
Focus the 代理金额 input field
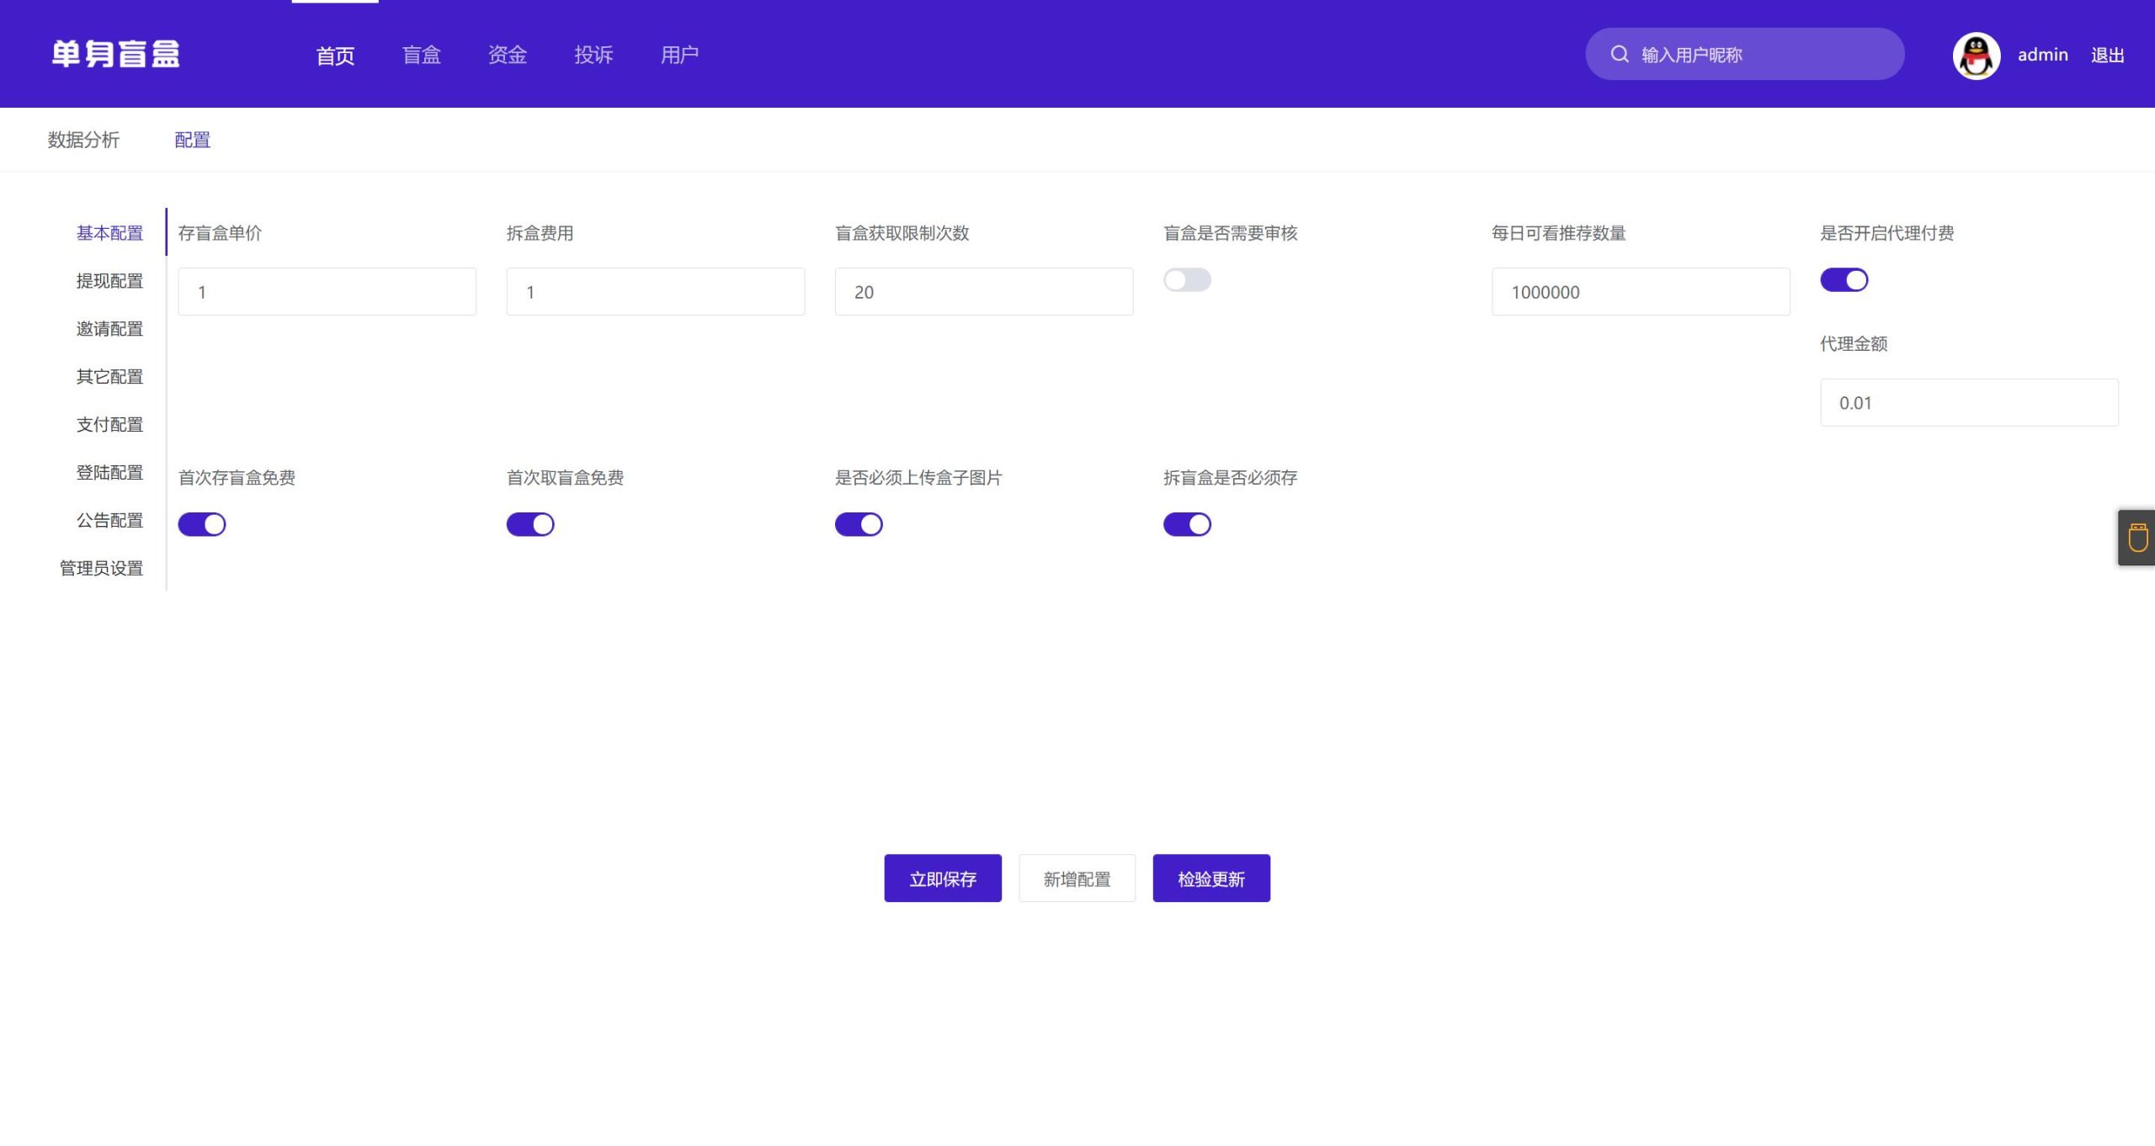point(1968,402)
